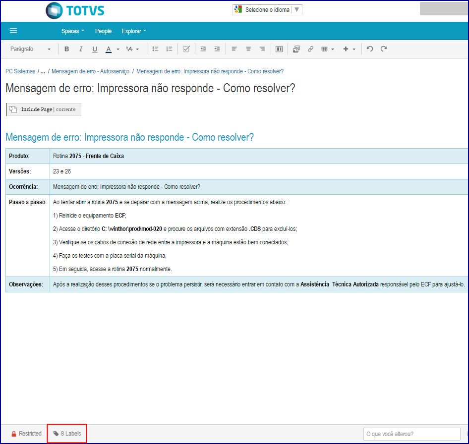Viewport: 469px width, 444px height.
Task: Open the 8 Labels button
Action: click(x=67, y=434)
